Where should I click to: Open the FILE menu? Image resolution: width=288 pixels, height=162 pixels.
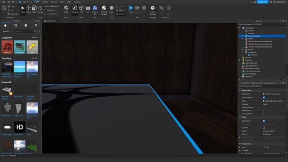pos(3,2)
